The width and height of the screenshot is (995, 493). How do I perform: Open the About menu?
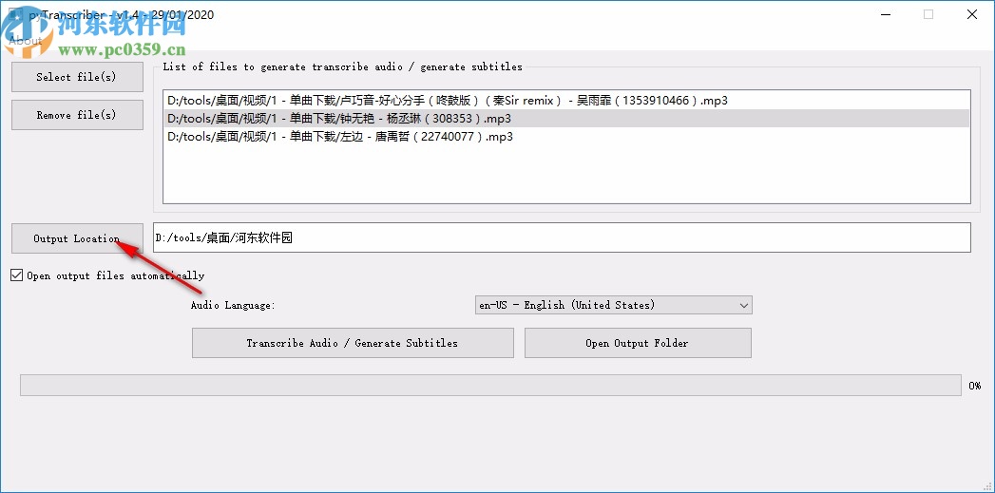(26, 41)
